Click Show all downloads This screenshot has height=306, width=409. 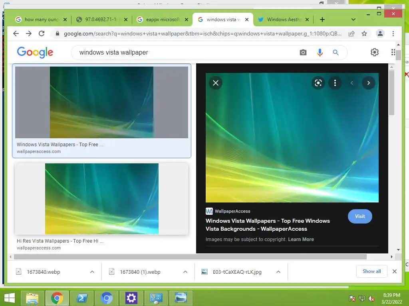click(372, 271)
